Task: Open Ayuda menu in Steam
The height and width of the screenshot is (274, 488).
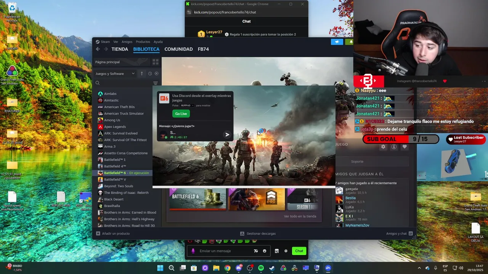Action: (x=158, y=42)
